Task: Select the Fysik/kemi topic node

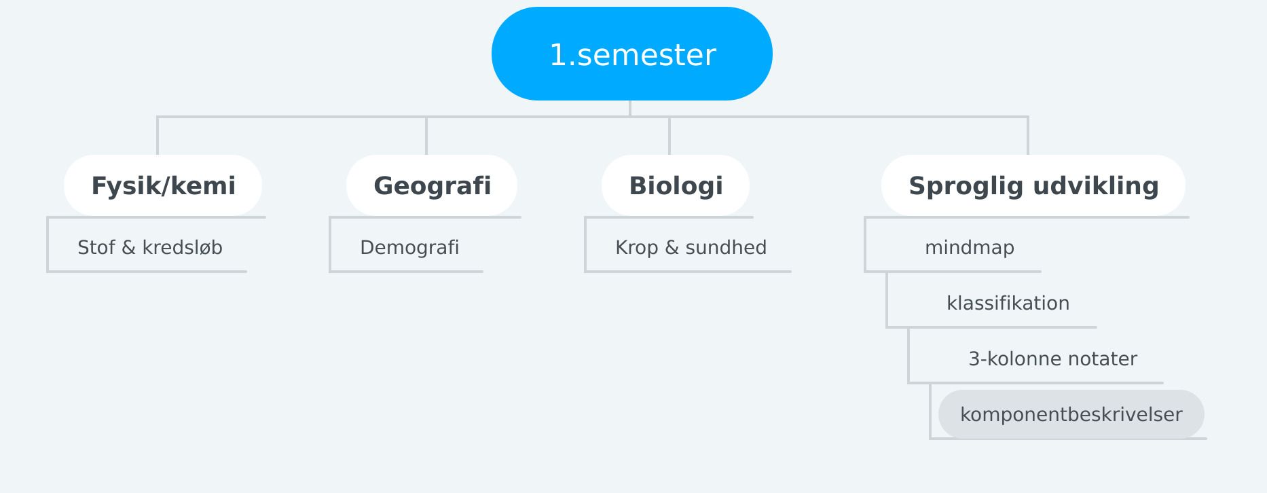Action: pos(163,185)
